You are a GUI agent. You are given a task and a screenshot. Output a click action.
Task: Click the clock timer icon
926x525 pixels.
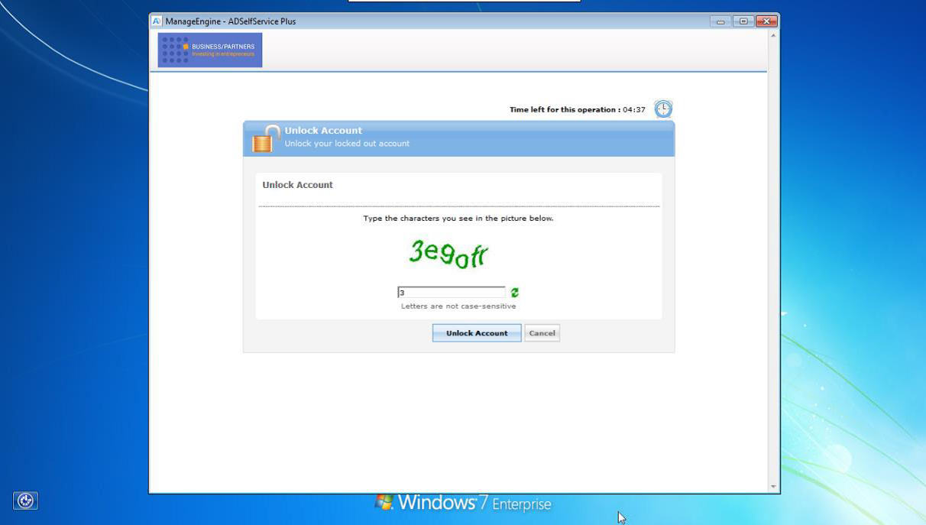[x=663, y=109]
